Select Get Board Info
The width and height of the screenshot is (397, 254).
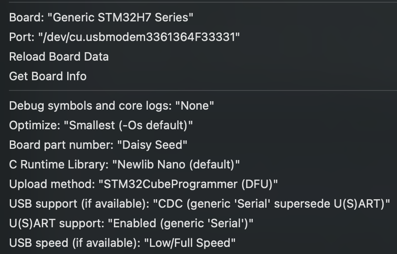pos(48,76)
